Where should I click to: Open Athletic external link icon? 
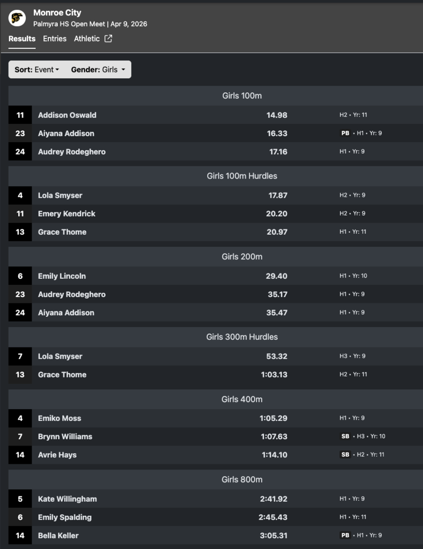pos(108,39)
